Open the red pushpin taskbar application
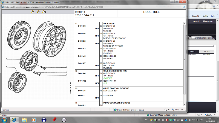Screen dimensions: 219x123 54,120
